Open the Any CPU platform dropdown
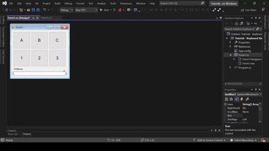This screenshot has width=269, height=151. pos(86,10)
